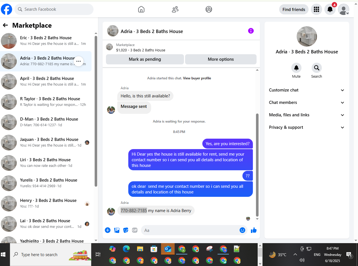Open Jaquan's conversation in the list
358x266 pixels.
coord(46,143)
